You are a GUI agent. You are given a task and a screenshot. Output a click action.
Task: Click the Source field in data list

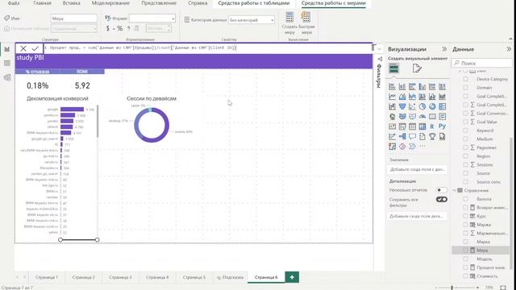point(483,173)
